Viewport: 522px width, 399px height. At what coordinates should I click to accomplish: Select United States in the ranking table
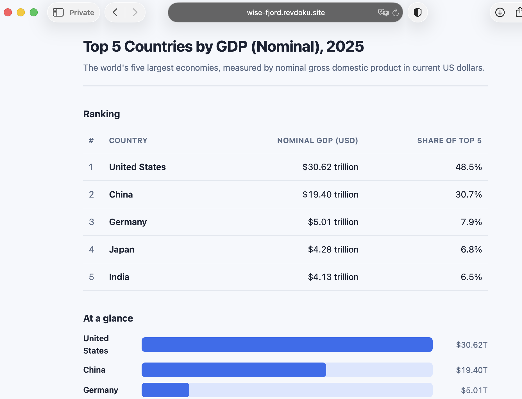click(x=137, y=167)
